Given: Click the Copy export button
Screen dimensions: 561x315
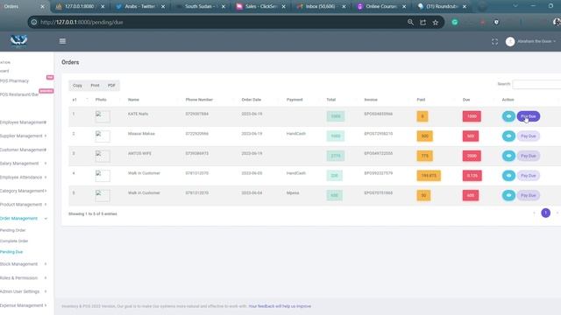Looking at the screenshot, I should coord(77,86).
